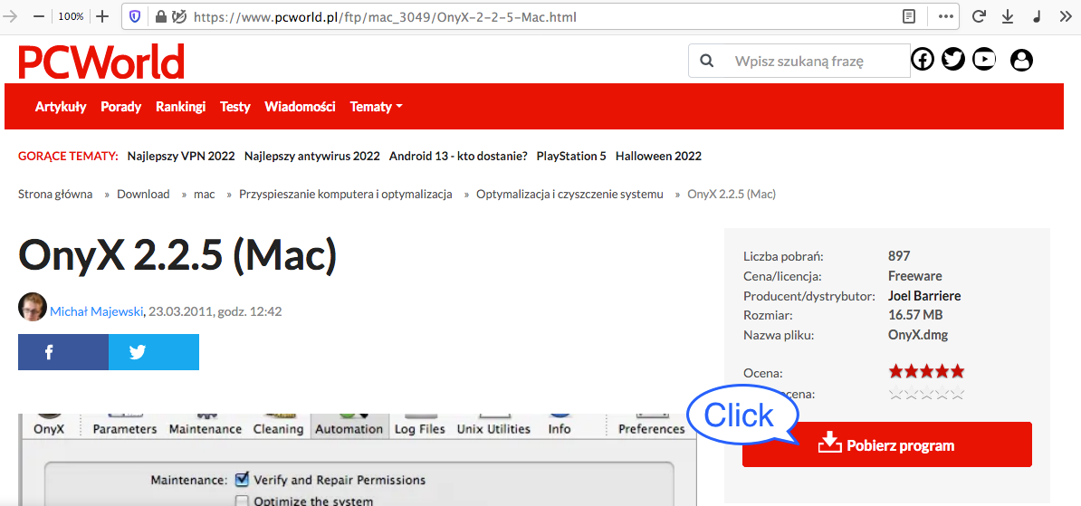The width and height of the screenshot is (1081, 506).
Task: Open author link 'Michał Majewski'
Action: pyautogui.click(x=97, y=311)
